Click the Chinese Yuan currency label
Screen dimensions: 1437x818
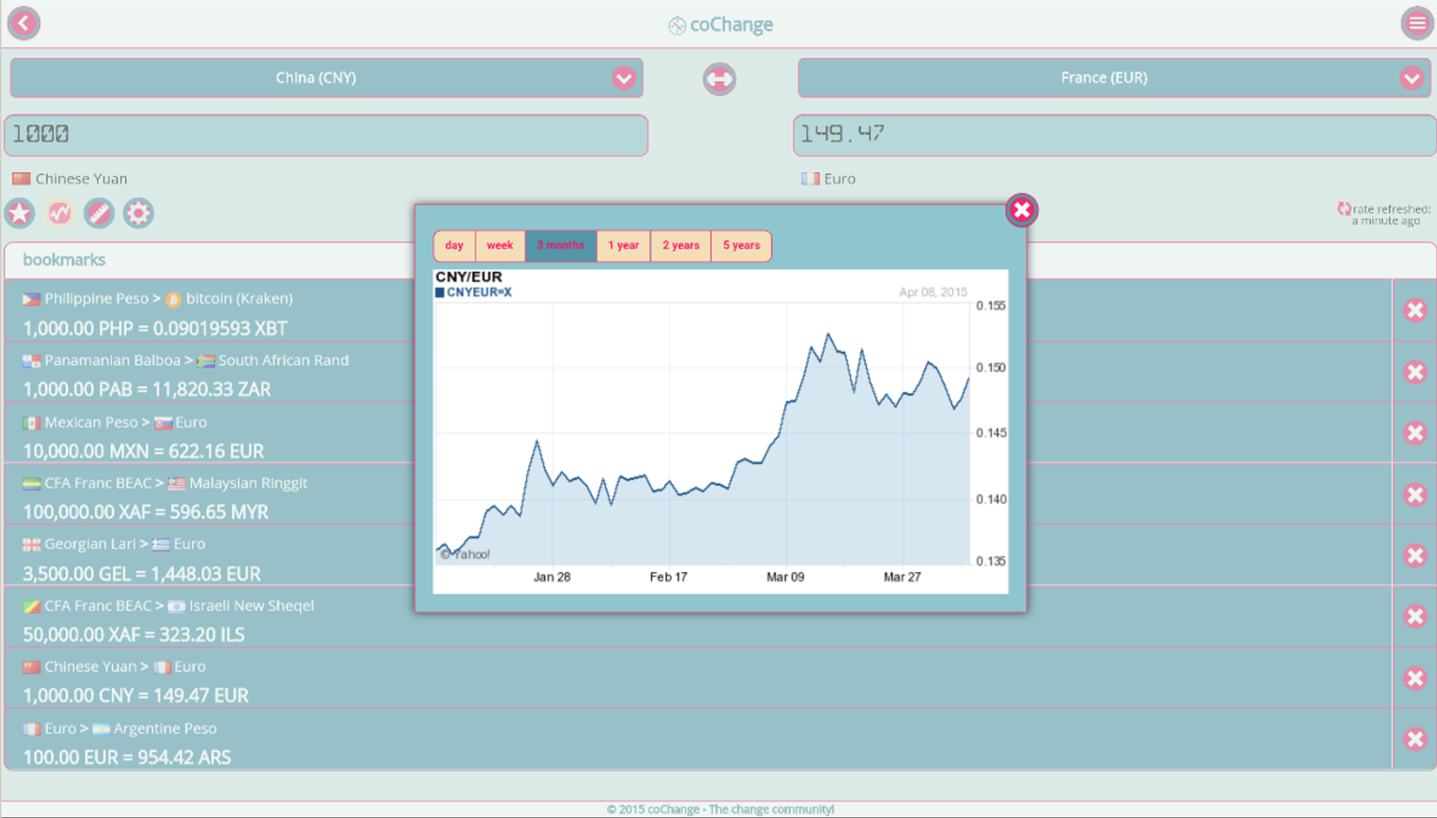coord(81,178)
